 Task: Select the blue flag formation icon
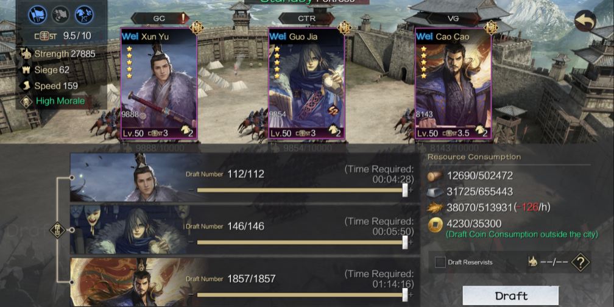click(x=38, y=15)
